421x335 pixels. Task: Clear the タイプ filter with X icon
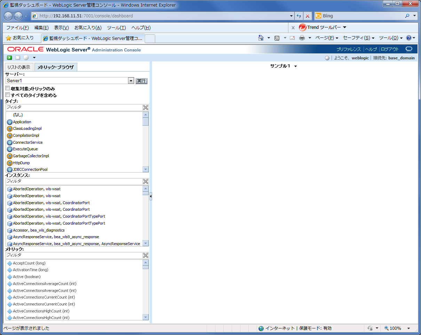(x=145, y=108)
